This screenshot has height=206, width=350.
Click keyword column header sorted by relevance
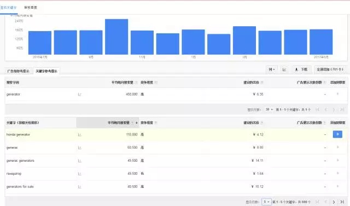23,123
